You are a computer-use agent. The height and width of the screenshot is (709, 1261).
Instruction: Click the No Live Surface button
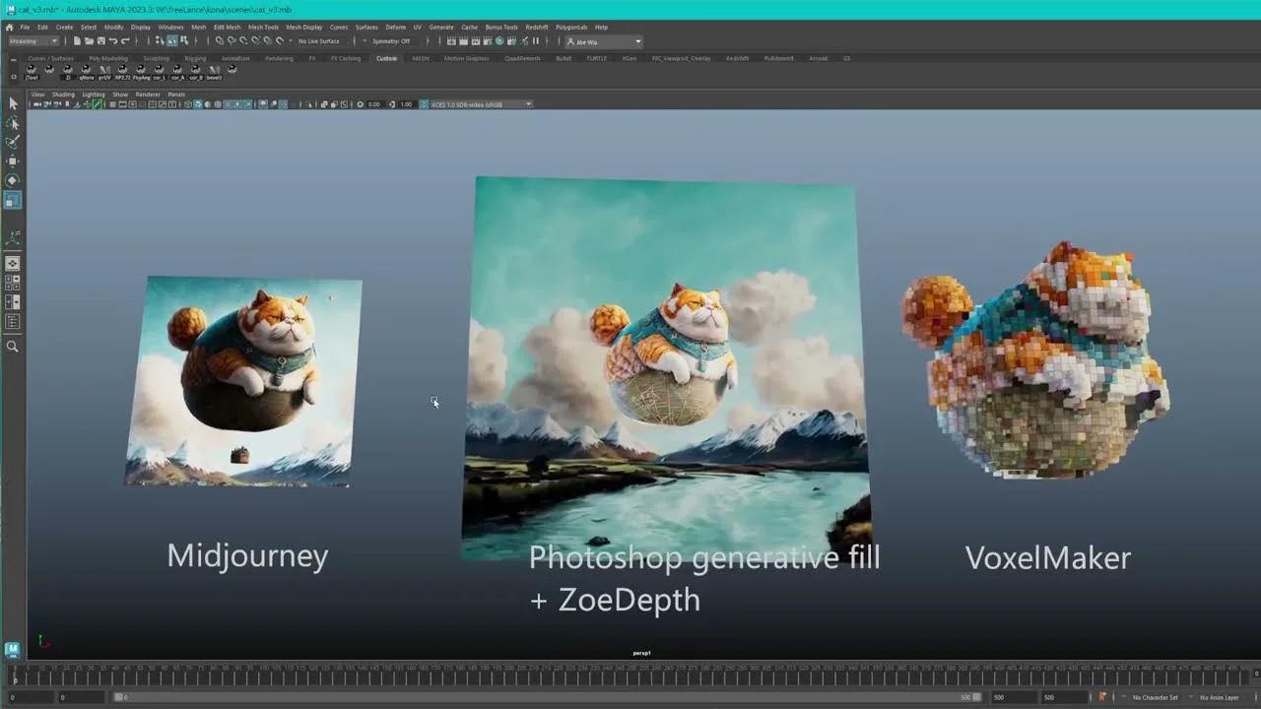click(x=317, y=41)
